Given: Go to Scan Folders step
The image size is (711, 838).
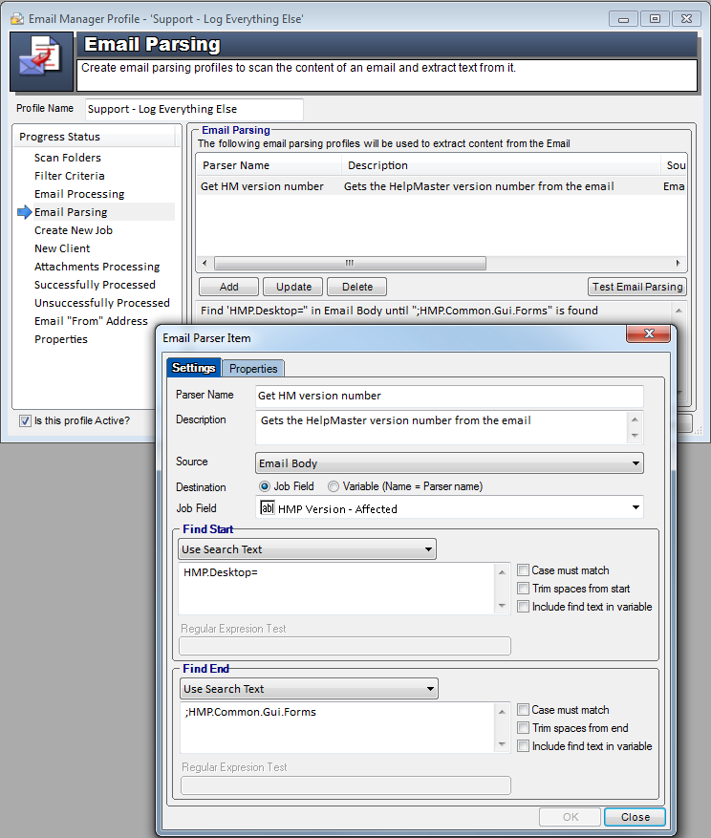Looking at the screenshot, I should coord(67,158).
